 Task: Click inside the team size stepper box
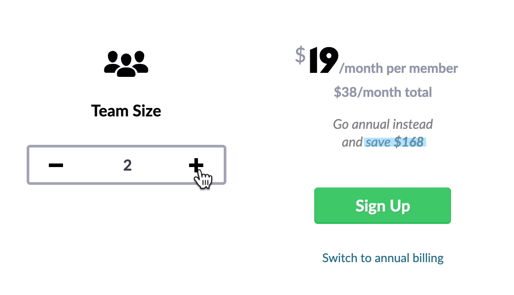pyautogui.click(x=127, y=165)
